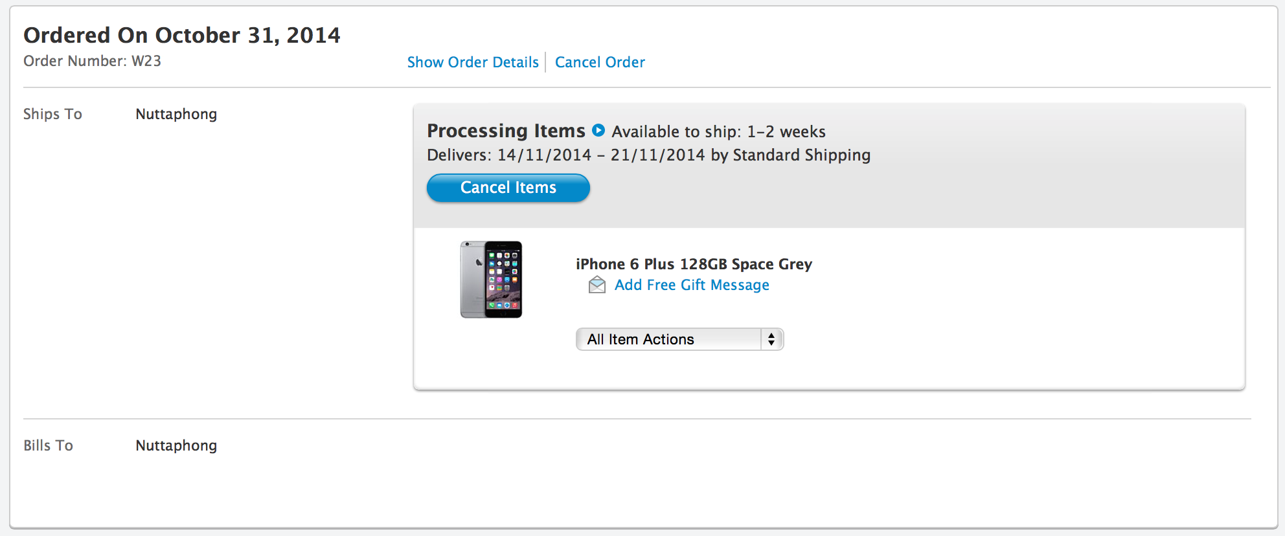Click the Processing Items heading
This screenshot has width=1285, height=536.
point(506,131)
